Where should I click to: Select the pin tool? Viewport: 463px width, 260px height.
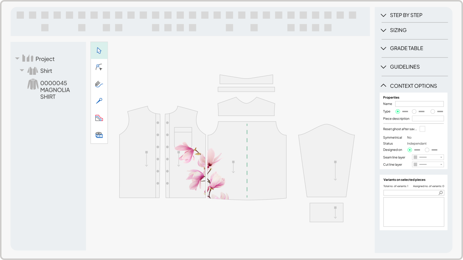(99, 101)
